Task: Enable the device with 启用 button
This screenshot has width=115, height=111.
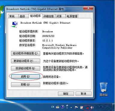Action: (x=26, y=76)
